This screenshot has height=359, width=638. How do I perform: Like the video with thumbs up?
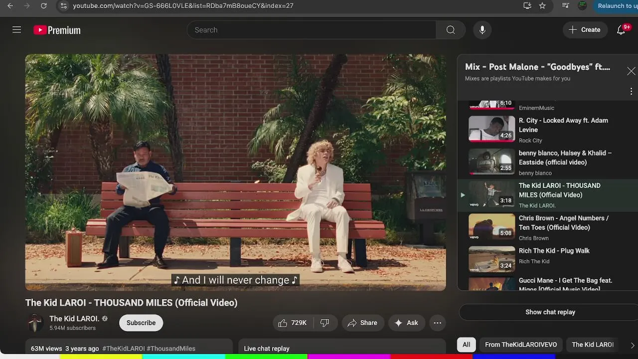[293, 323]
